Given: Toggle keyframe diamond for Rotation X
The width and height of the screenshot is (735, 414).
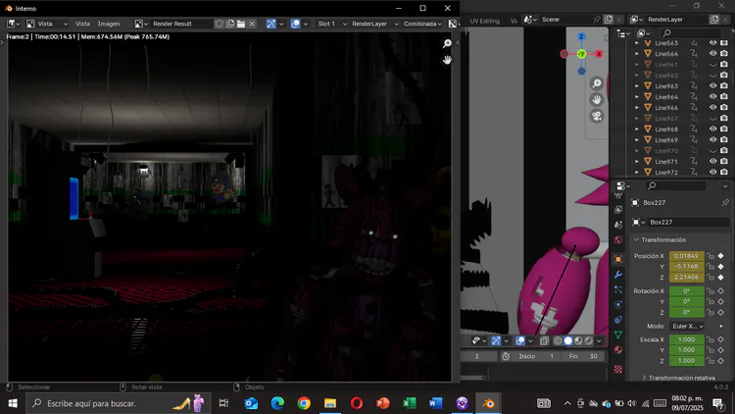Looking at the screenshot, I should [x=721, y=291].
